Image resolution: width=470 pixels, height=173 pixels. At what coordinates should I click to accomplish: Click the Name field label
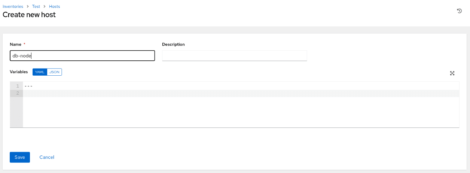tap(15, 44)
